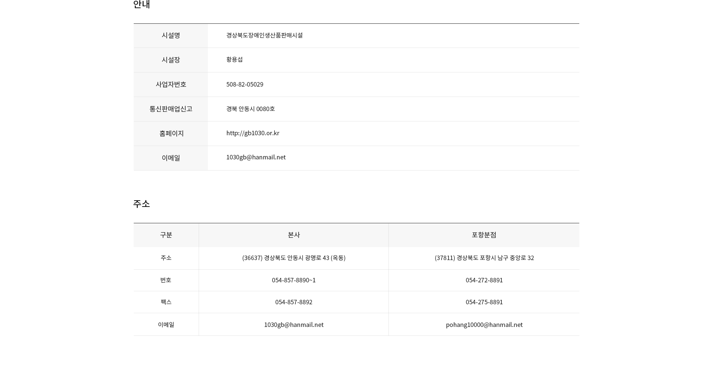Click the 팩스 row label
713x373 pixels.
[x=166, y=302]
